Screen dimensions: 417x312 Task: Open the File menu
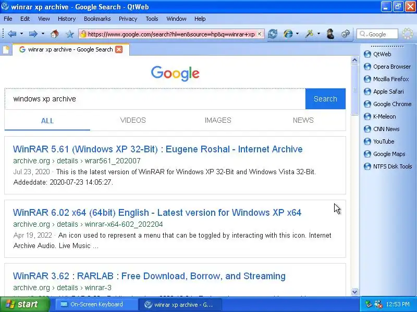tap(8, 19)
